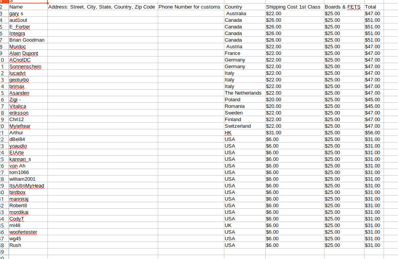The width and height of the screenshot is (398, 259).
Task: Click the manniraj cell
Action: [x=28, y=199]
